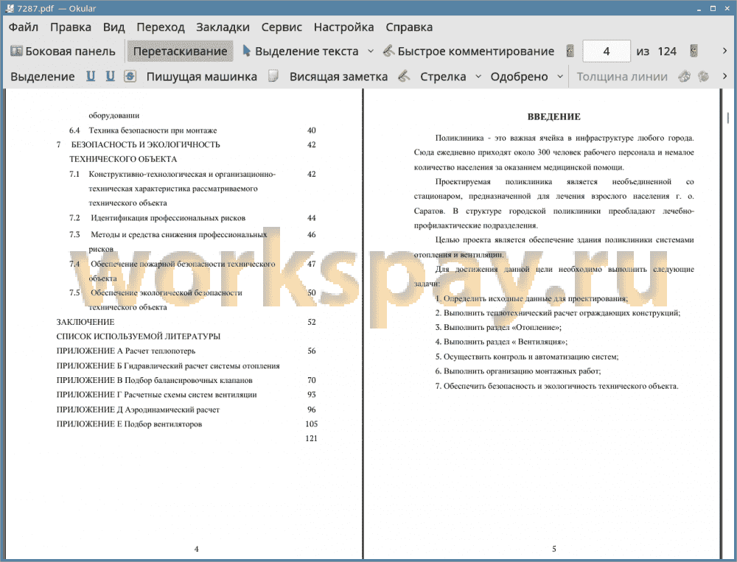Screen dimensions: 737x562
Task: Select the Висящая заметка popup note tool
Action: click(338, 77)
